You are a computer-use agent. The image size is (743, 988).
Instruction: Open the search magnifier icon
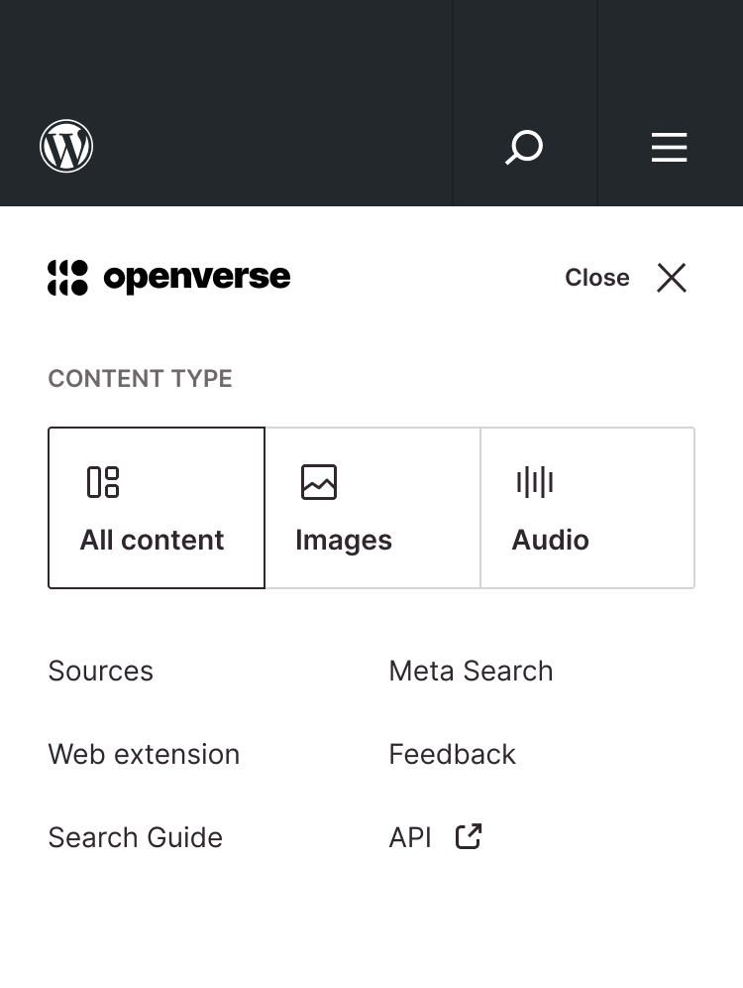(524, 147)
